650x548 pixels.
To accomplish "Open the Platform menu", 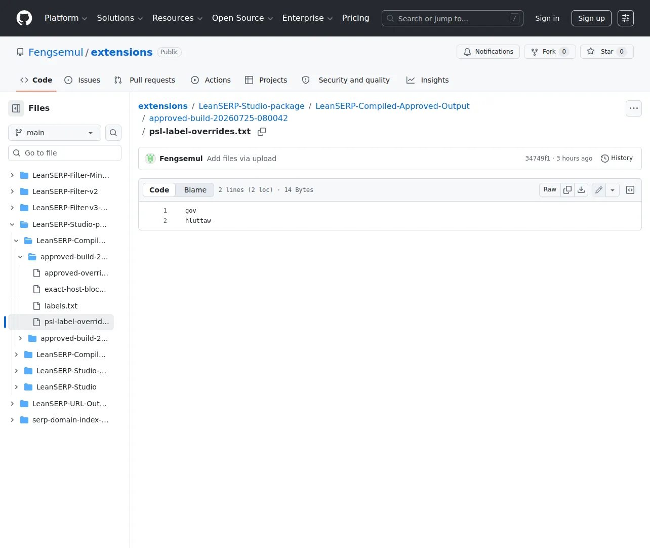I will tap(66, 18).
